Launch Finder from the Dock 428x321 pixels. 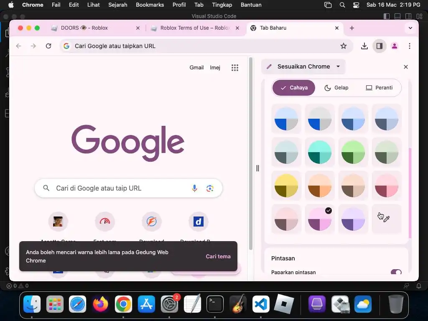click(32, 304)
